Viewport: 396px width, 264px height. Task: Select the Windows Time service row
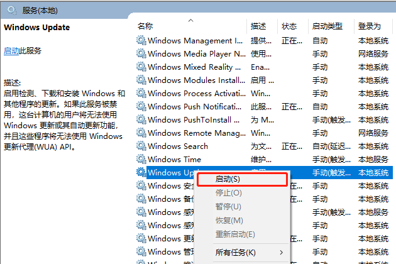click(x=265, y=159)
